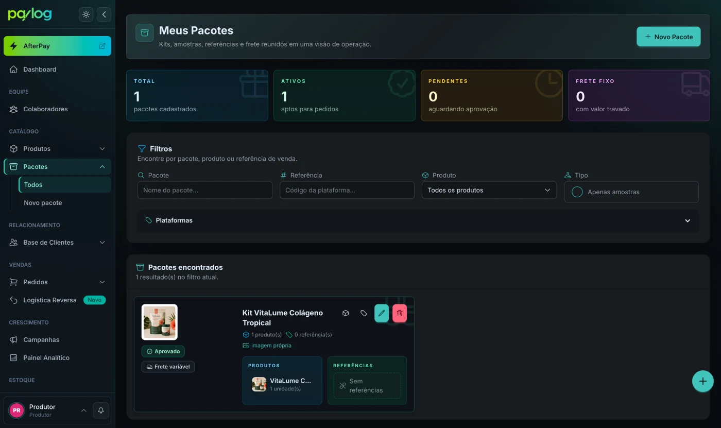
Task: Open Colaboradores in the sidebar
Action: click(57, 109)
